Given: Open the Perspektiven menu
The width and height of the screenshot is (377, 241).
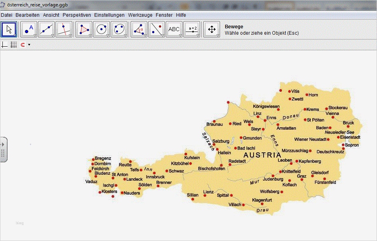Looking at the screenshot, I should click(x=77, y=15).
